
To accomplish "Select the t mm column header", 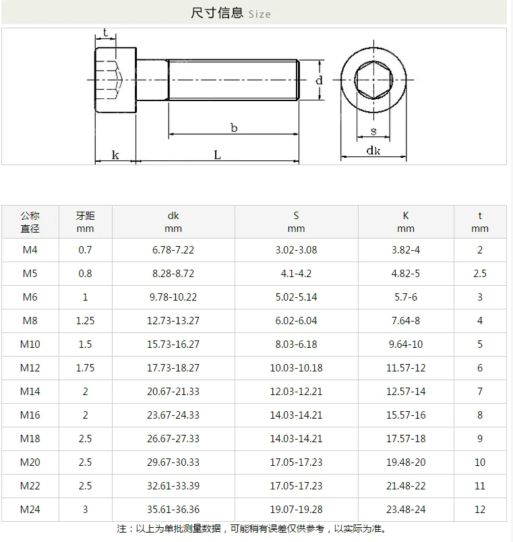I will (480, 222).
